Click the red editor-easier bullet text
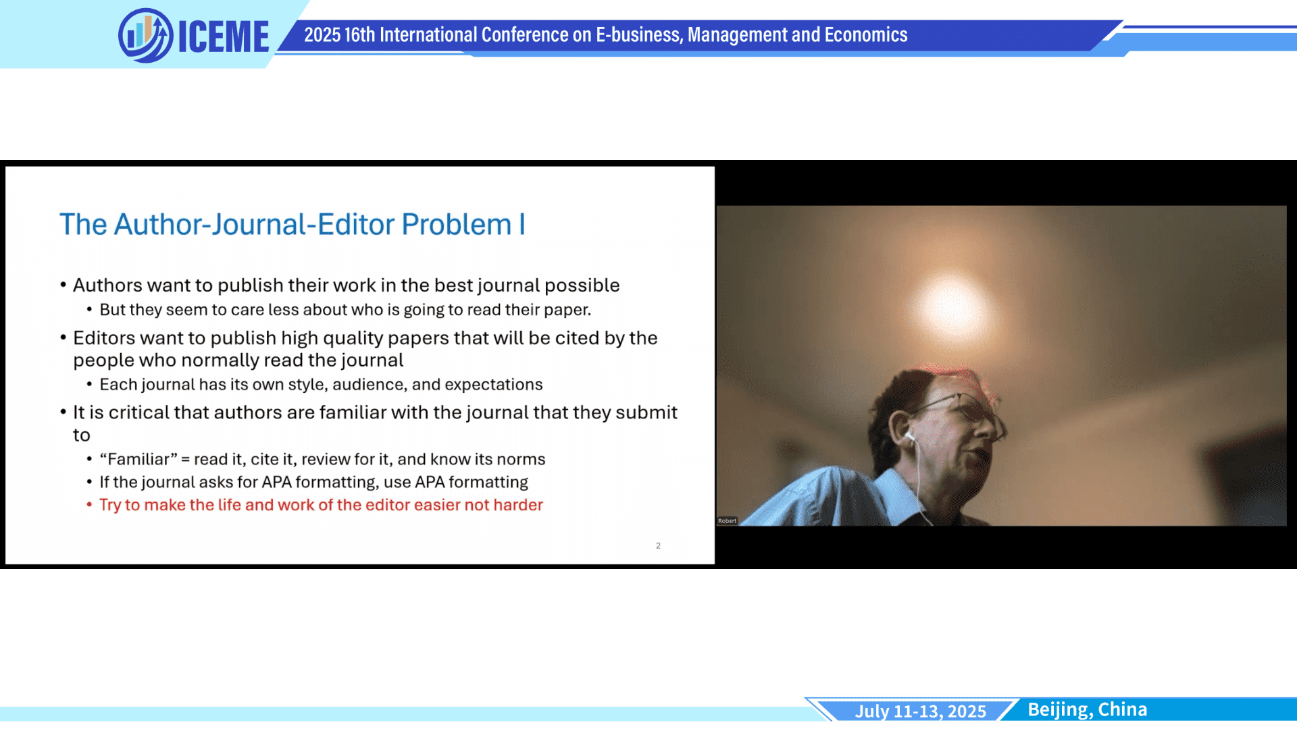This screenshot has width=1297, height=729. click(x=321, y=505)
